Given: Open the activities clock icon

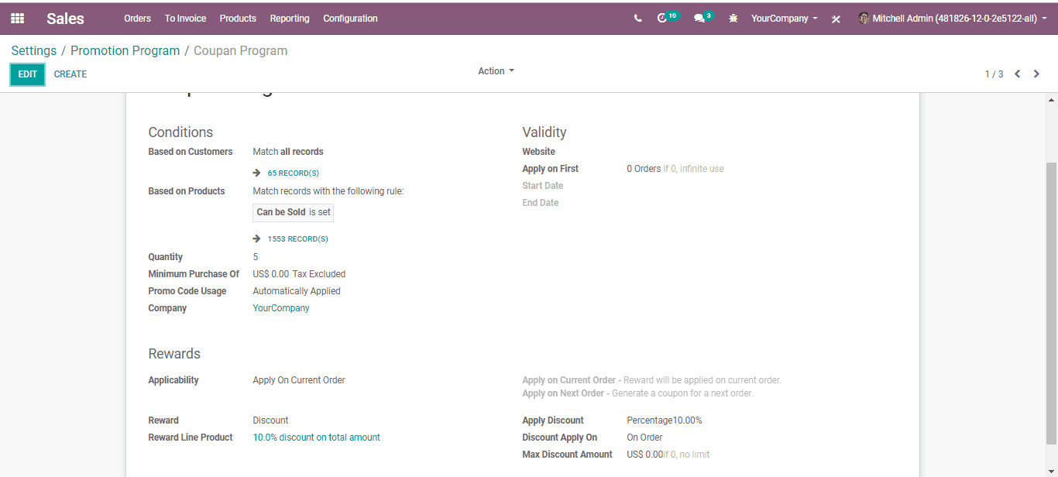Looking at the screenshot, I should coord(662,18).
